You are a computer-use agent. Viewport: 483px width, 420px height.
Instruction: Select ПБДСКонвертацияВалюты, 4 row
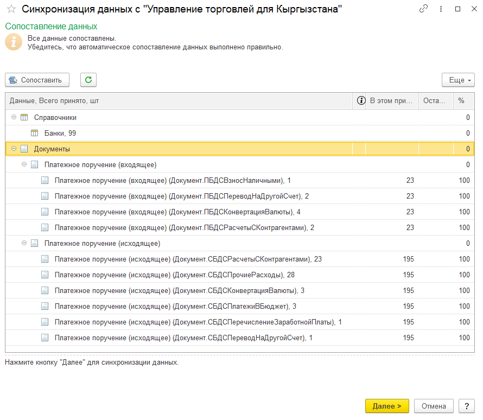click(240, 212)
